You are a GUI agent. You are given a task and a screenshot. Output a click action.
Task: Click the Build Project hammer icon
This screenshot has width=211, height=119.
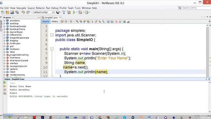click(x=64, y=13)
